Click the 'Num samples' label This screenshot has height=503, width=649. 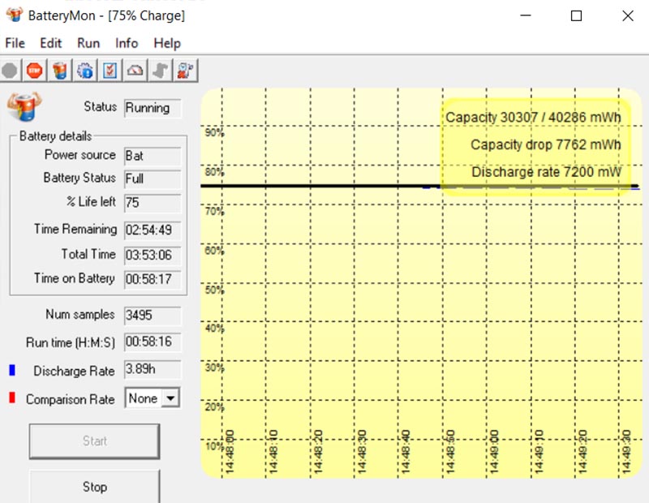[80, 314]
